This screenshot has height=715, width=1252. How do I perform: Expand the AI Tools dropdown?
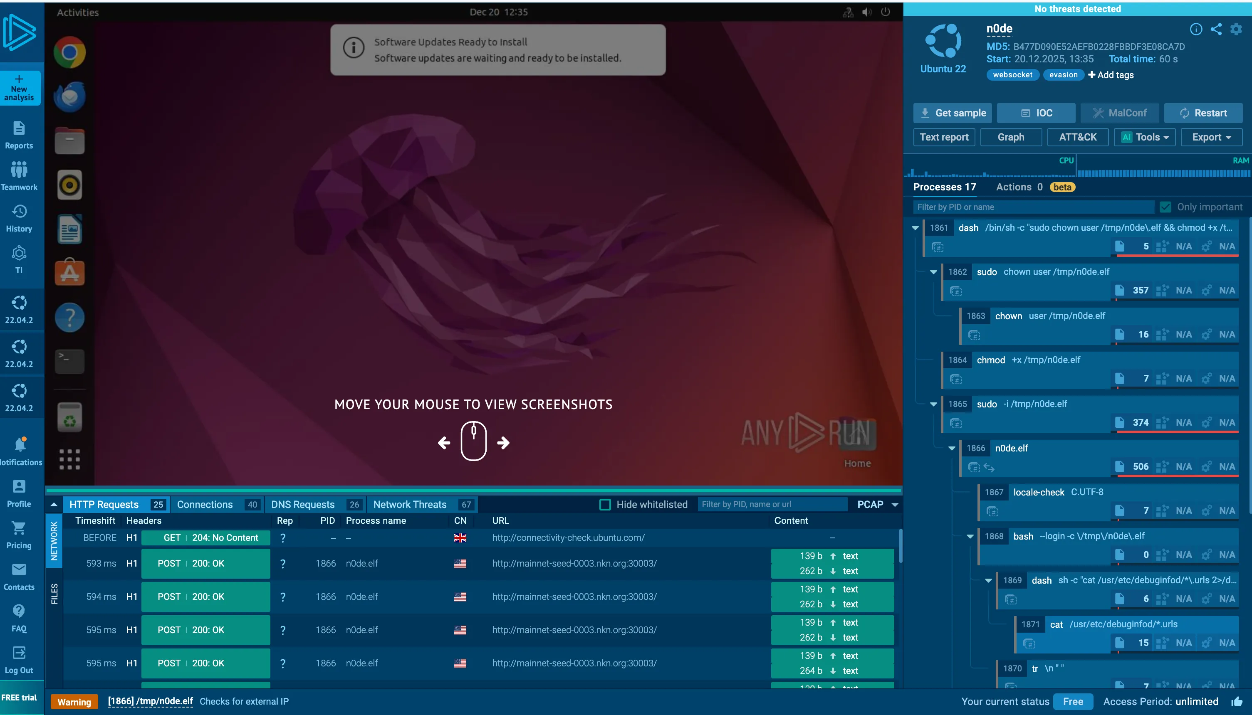tap(1144, 137)
